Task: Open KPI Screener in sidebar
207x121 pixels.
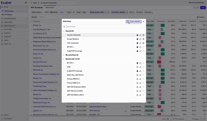Action: click(x=14, y=11)
